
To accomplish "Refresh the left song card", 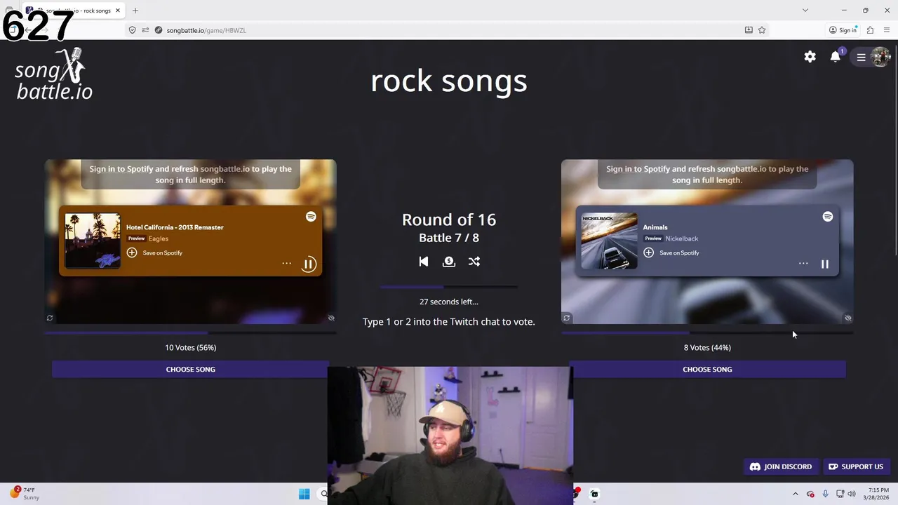I will 50,318.
